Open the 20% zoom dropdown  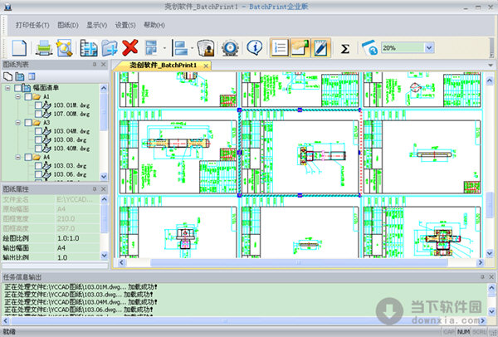tap(429, 48)
